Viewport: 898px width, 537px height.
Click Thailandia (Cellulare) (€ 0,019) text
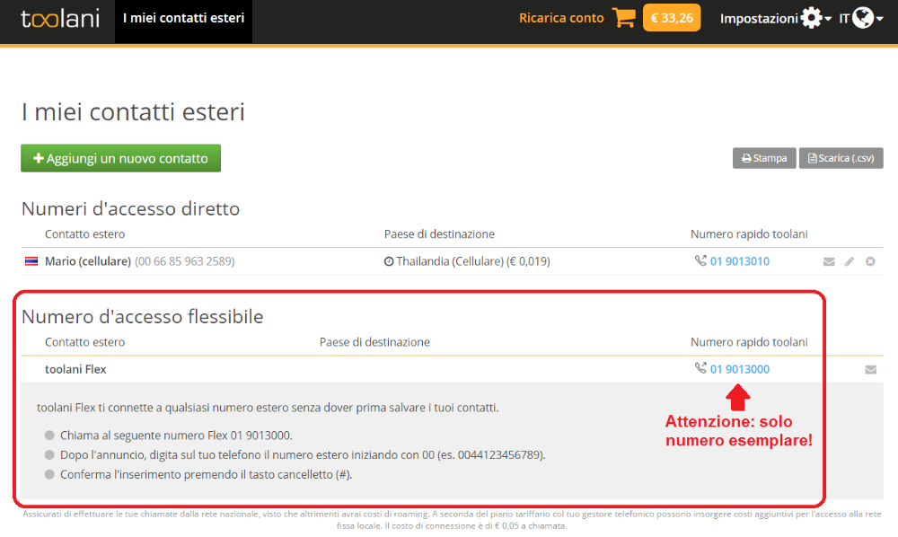click(473, 261)
